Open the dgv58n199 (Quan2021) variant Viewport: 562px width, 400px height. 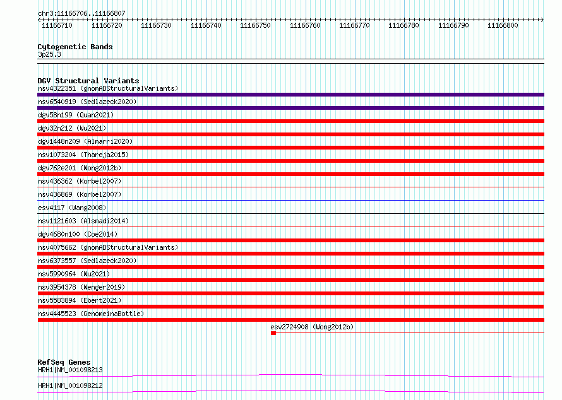(76, 115)
